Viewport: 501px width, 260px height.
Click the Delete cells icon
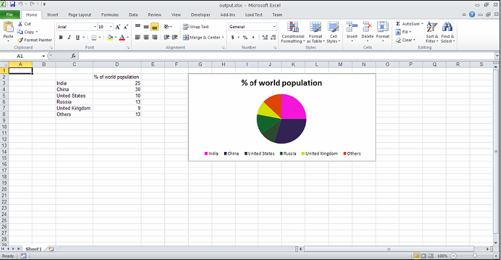pyautogui.click(x=367, y=28)
